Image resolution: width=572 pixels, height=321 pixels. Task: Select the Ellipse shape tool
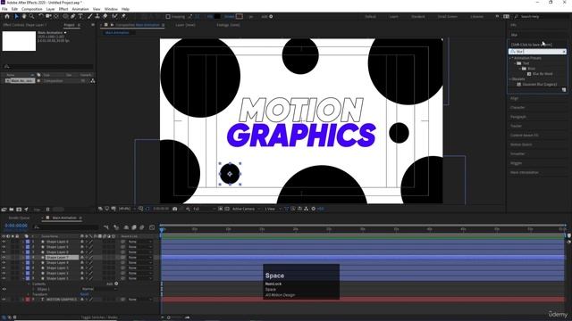pyautogui.click(x=65, y=16)
